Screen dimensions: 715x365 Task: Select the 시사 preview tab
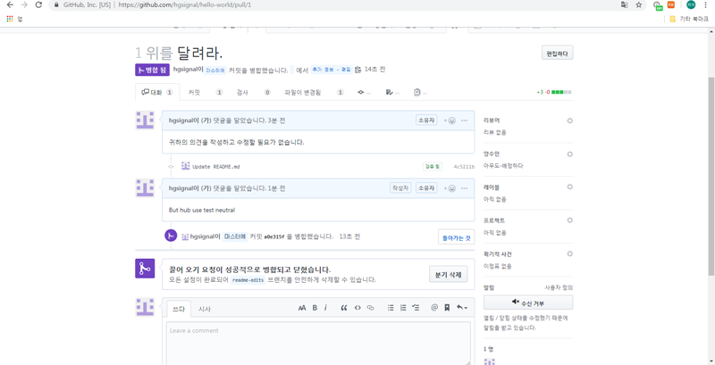(205, 309)
